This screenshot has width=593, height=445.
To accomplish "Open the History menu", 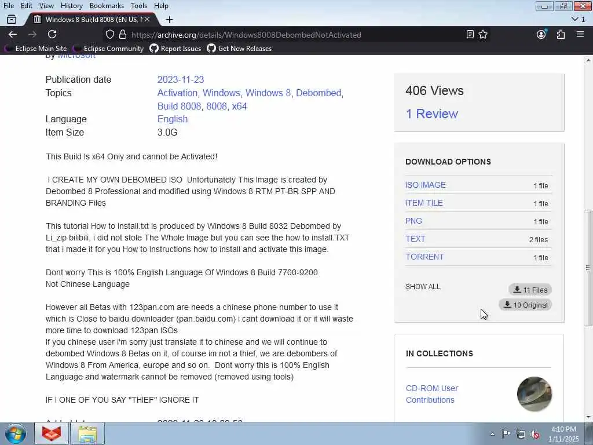I will 71,6.
